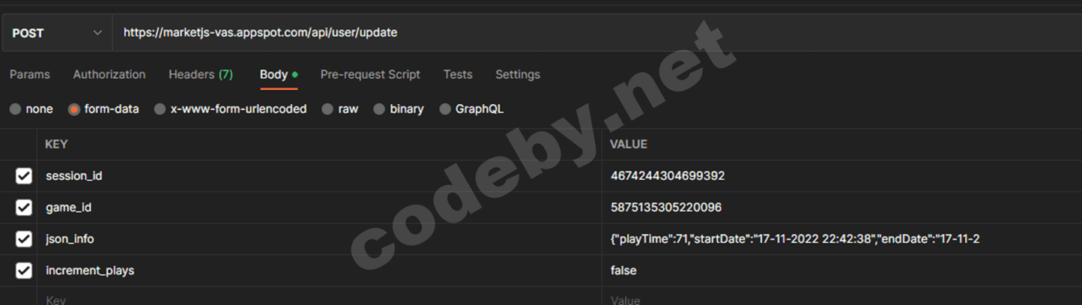Open the Authorization tab
Screen dimensions: 1082x305
[x=109, y=74]
